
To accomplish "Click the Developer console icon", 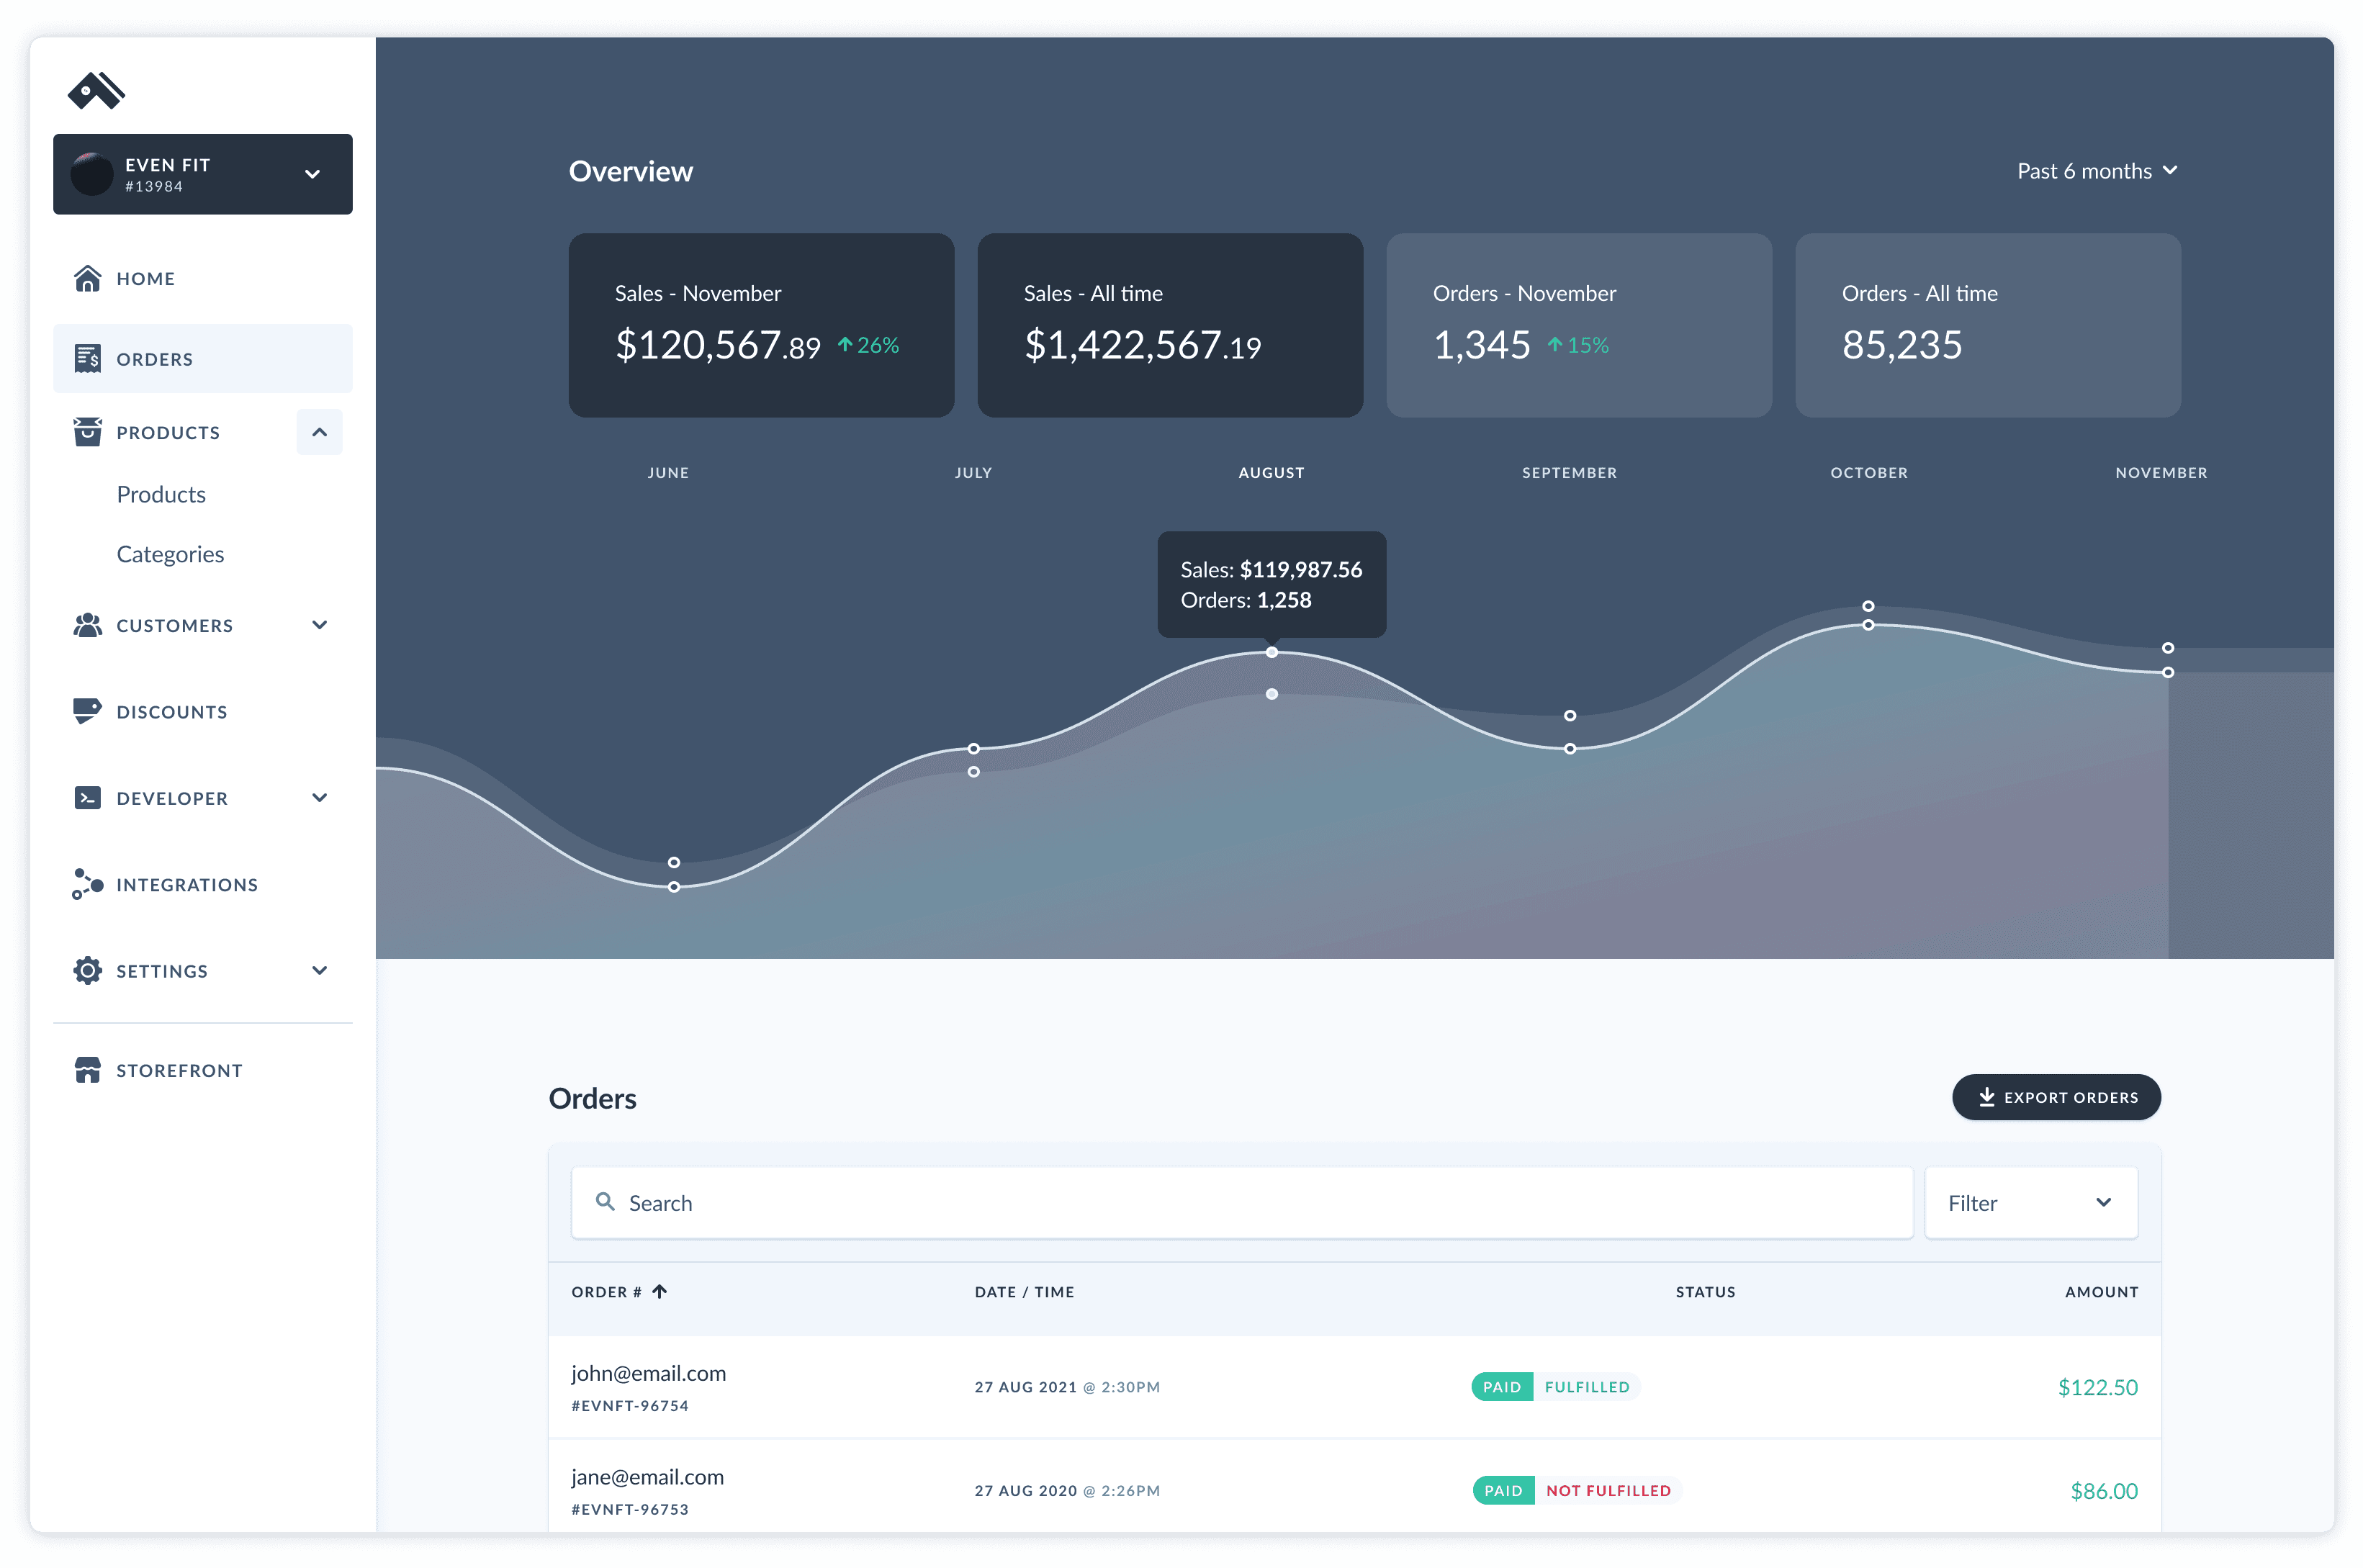I will (x=88, y=797).
